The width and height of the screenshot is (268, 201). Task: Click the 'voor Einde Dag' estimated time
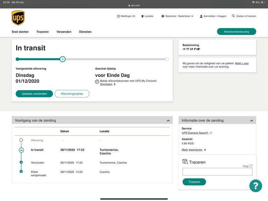click(112, 75)
